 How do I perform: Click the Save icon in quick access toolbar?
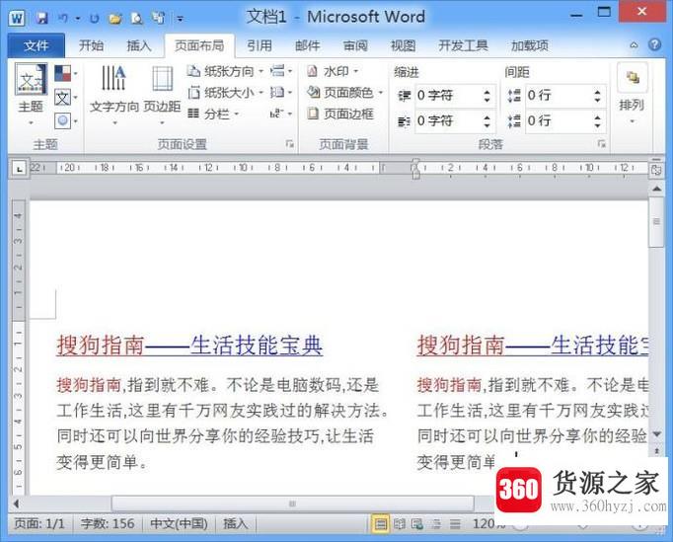tap(41, 18)
